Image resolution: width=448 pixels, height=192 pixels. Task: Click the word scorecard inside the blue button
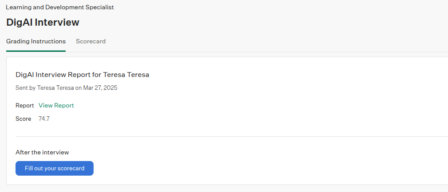(x=71, y=169)
